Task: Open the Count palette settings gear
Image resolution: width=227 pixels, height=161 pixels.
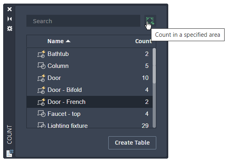Action: click(x=10, y=28)
